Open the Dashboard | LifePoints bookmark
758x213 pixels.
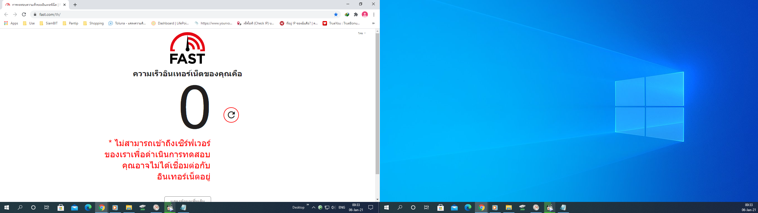pyautogui.click(x=170, y=23)
